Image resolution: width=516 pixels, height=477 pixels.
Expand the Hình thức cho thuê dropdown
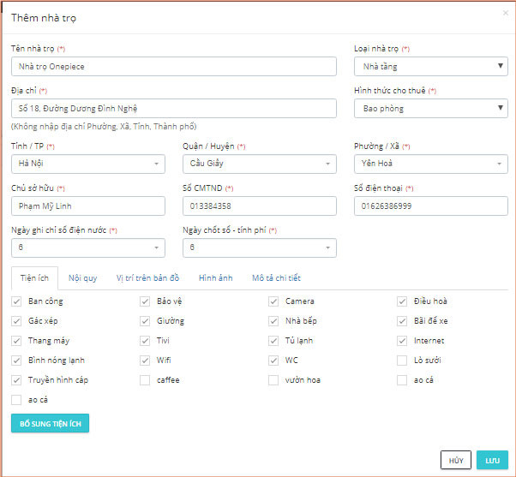(430, 109)
